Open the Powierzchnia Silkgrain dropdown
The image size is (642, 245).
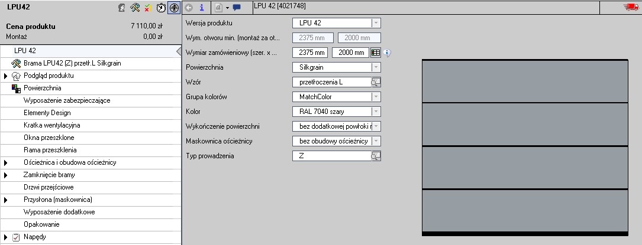coord(376,67)
